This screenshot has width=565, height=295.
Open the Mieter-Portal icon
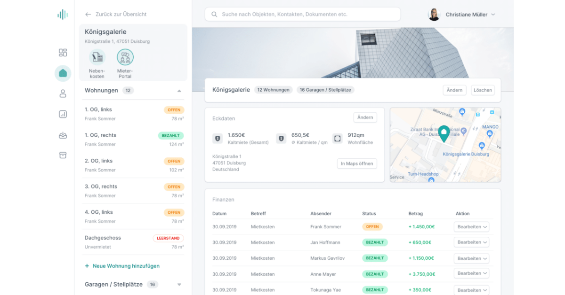click(125, 57)
